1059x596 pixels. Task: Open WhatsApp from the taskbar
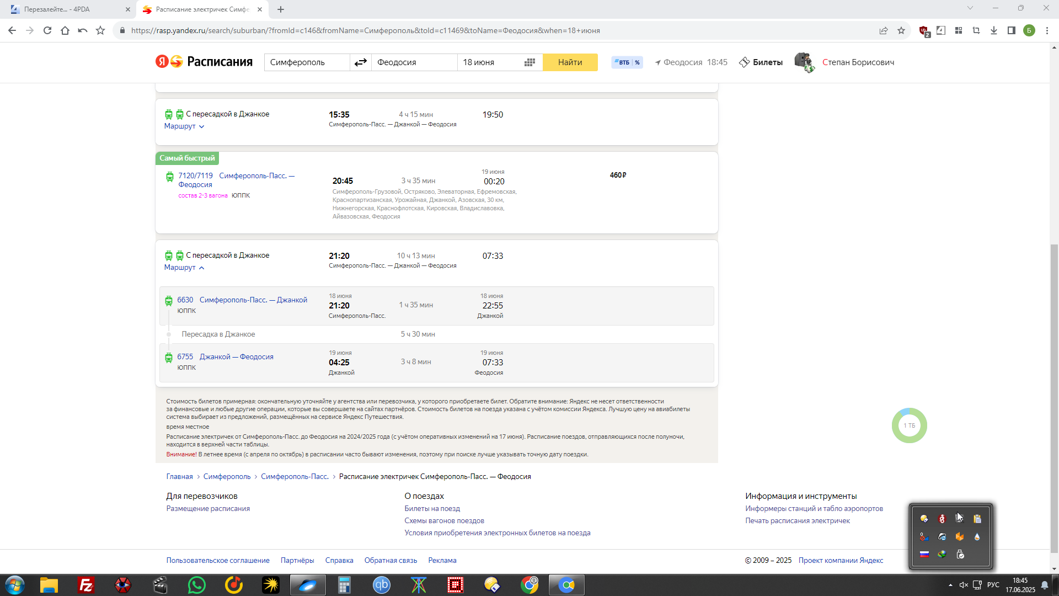click(197, 585)
